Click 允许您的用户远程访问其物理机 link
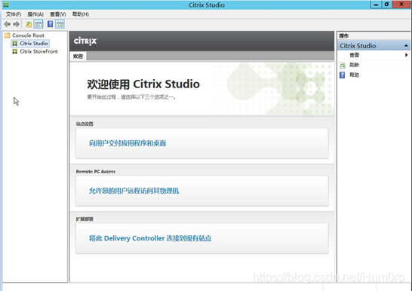Viewport: 412px width, 291px height. [x=134, y=191]
